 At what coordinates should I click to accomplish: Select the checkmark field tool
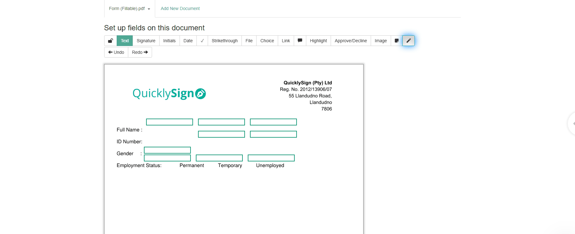tap(202, 41)
